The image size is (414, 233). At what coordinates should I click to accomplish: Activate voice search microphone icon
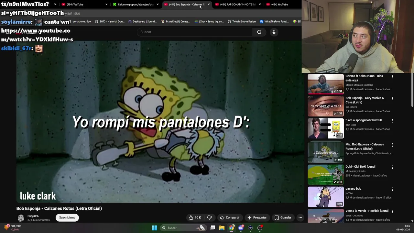274,32
